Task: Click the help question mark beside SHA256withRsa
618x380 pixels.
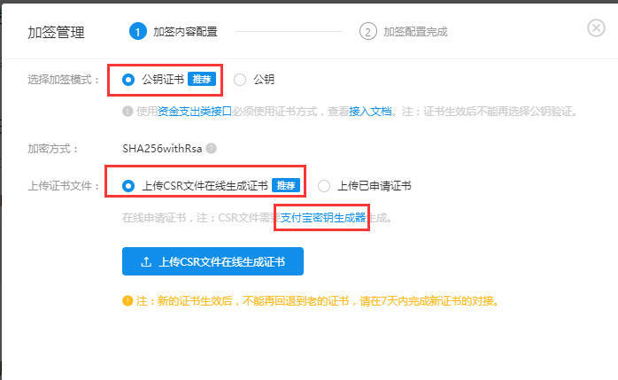Action: (212, 149)
